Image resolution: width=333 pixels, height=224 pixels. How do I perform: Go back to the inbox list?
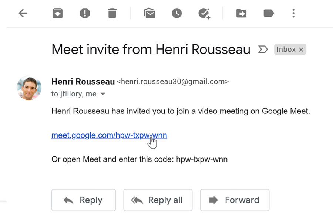[x=23, y=13]
